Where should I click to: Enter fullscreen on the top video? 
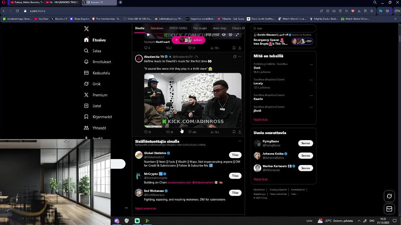(x=237, y=35)
